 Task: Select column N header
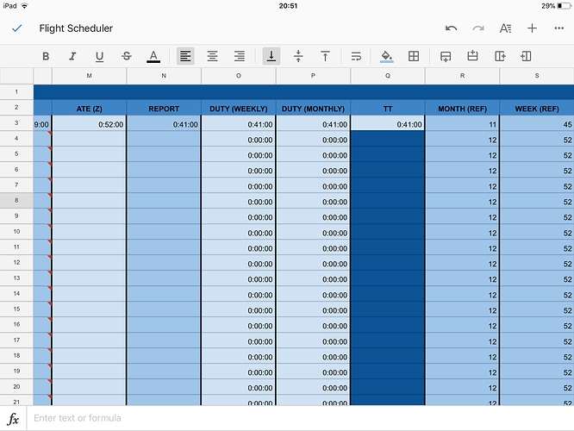(x=164, y=76)
